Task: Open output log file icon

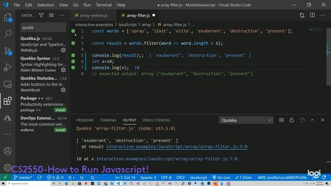Action: 302,120
